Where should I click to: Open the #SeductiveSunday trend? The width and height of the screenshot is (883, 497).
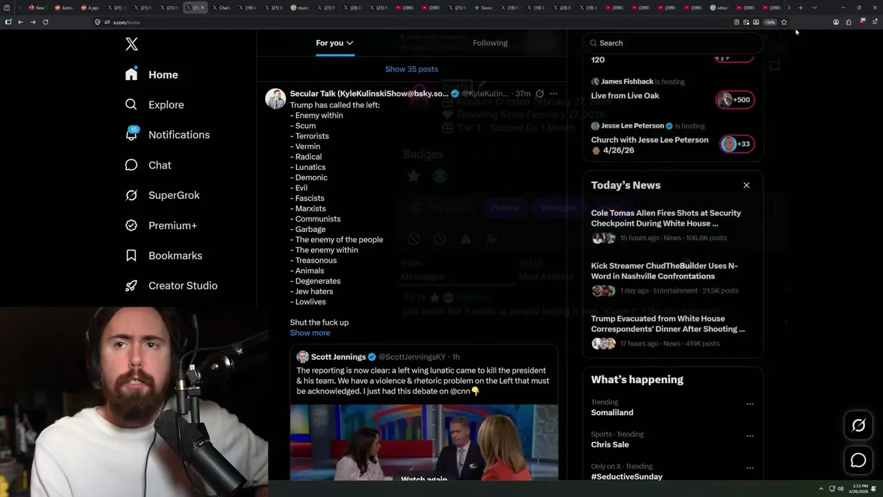(626, 476)
